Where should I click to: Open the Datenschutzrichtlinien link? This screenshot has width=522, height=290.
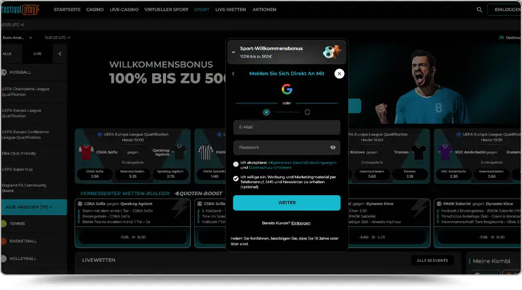point(270,168)
